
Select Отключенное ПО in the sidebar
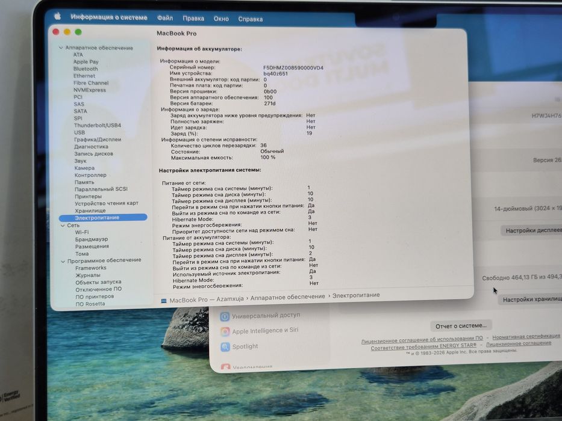coord(99,289)
